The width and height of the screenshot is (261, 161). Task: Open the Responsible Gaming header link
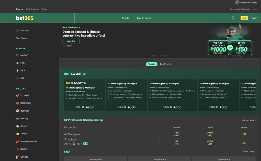click(240, 9)
